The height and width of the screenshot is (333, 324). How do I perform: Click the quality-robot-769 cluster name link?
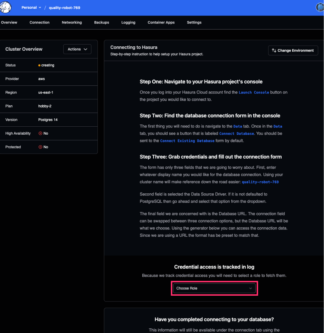pos(64,7)
